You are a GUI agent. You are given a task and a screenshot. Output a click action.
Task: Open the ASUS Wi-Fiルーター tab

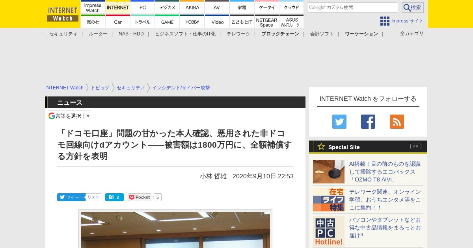click(x=292, y=22)
